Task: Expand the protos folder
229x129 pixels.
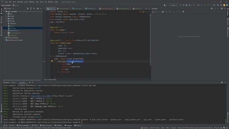Action: click(6, 19)
